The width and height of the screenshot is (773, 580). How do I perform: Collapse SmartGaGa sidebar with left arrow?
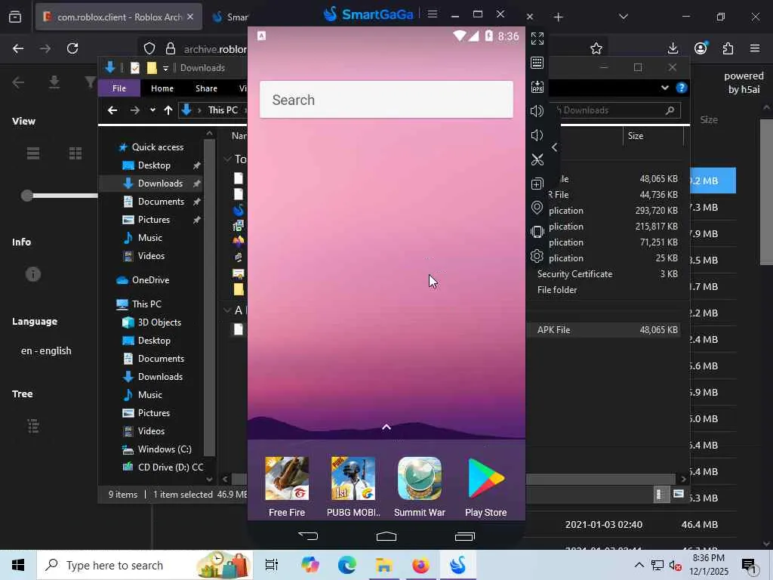point(554,147)
